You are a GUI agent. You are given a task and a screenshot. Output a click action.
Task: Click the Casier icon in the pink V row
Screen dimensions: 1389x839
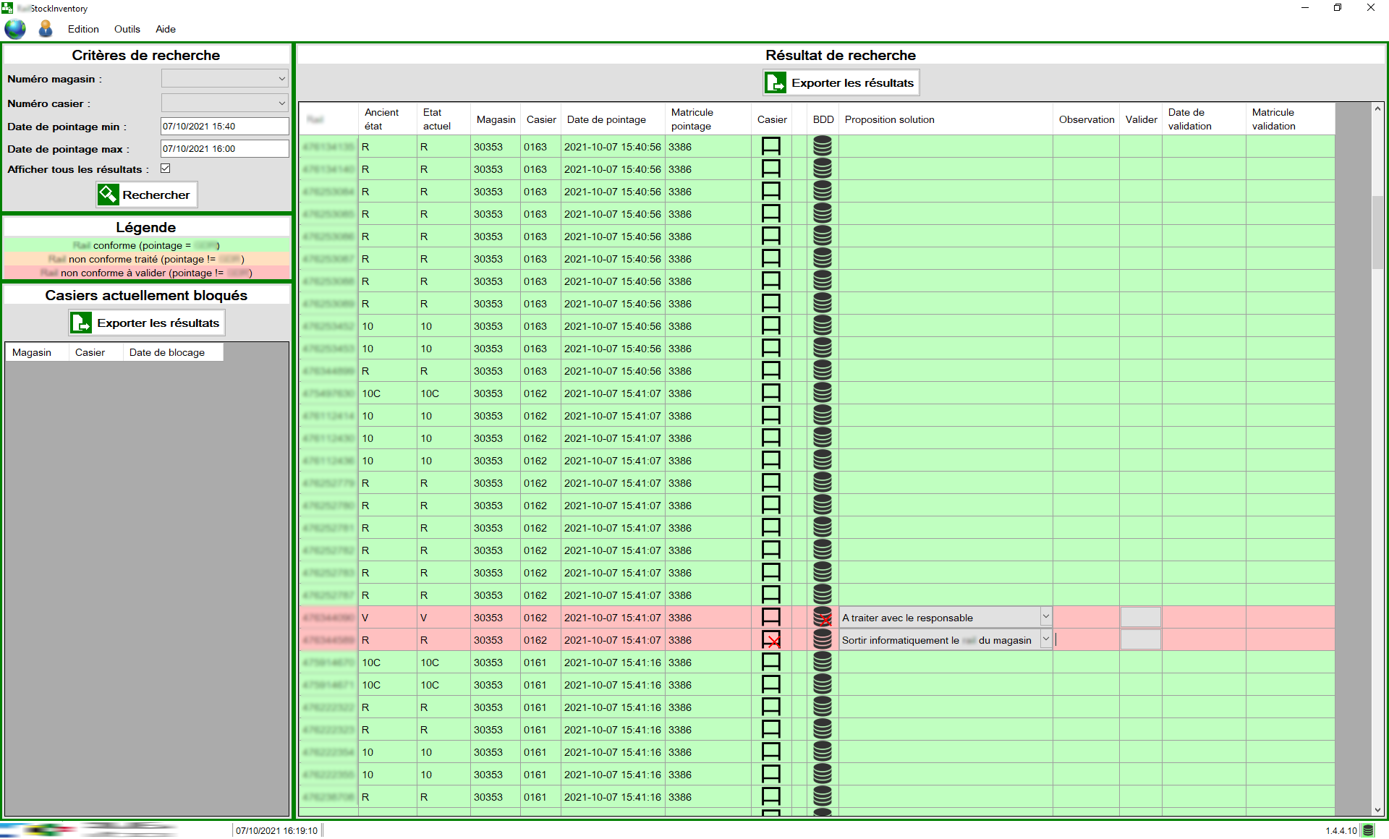click(771, 618)
